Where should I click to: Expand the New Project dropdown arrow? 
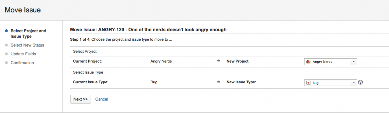pos(353,62)
